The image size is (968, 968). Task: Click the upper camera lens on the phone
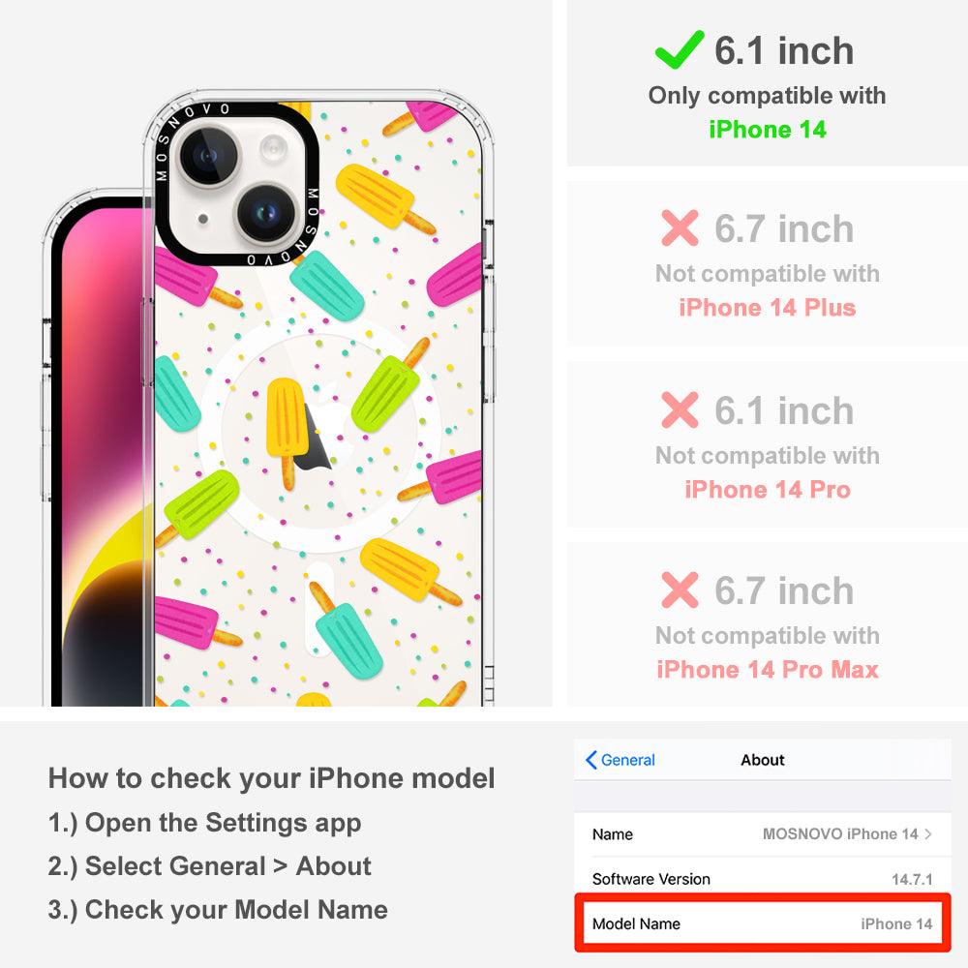[207, 156]
